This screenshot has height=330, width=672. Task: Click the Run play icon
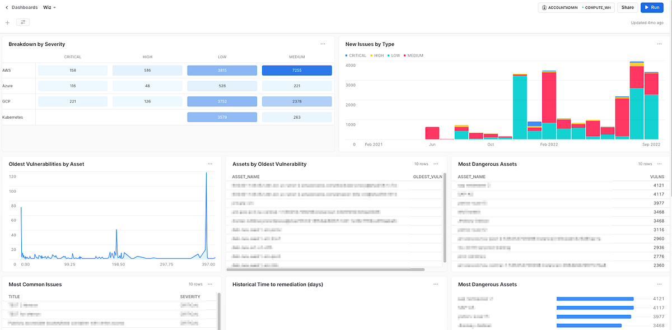point(645,7)
